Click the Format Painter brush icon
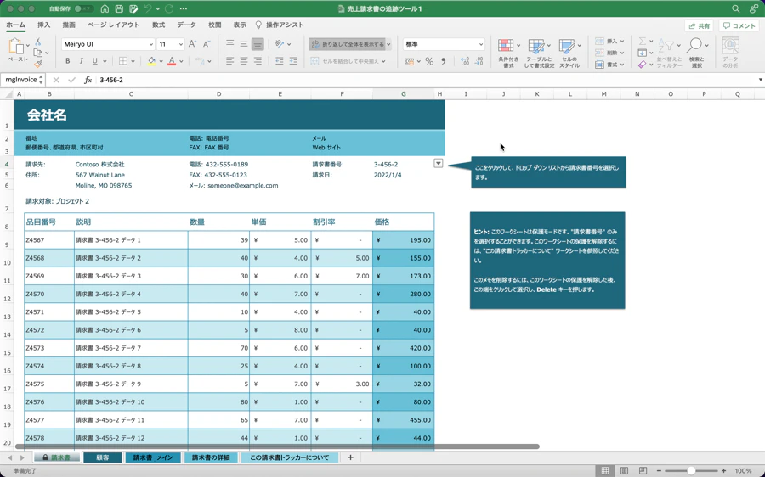 pos(38,64)
